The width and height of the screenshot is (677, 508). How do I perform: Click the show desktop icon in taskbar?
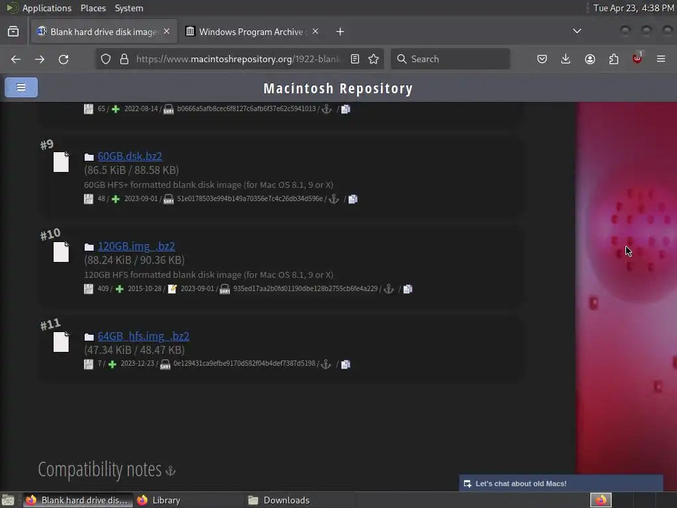pos(8,500)
